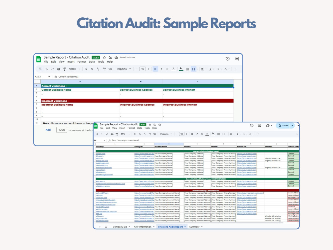Toggle merge cells in the back window toolbar
The width and height of the screenshot is (333, 250).
click(193, 69)
